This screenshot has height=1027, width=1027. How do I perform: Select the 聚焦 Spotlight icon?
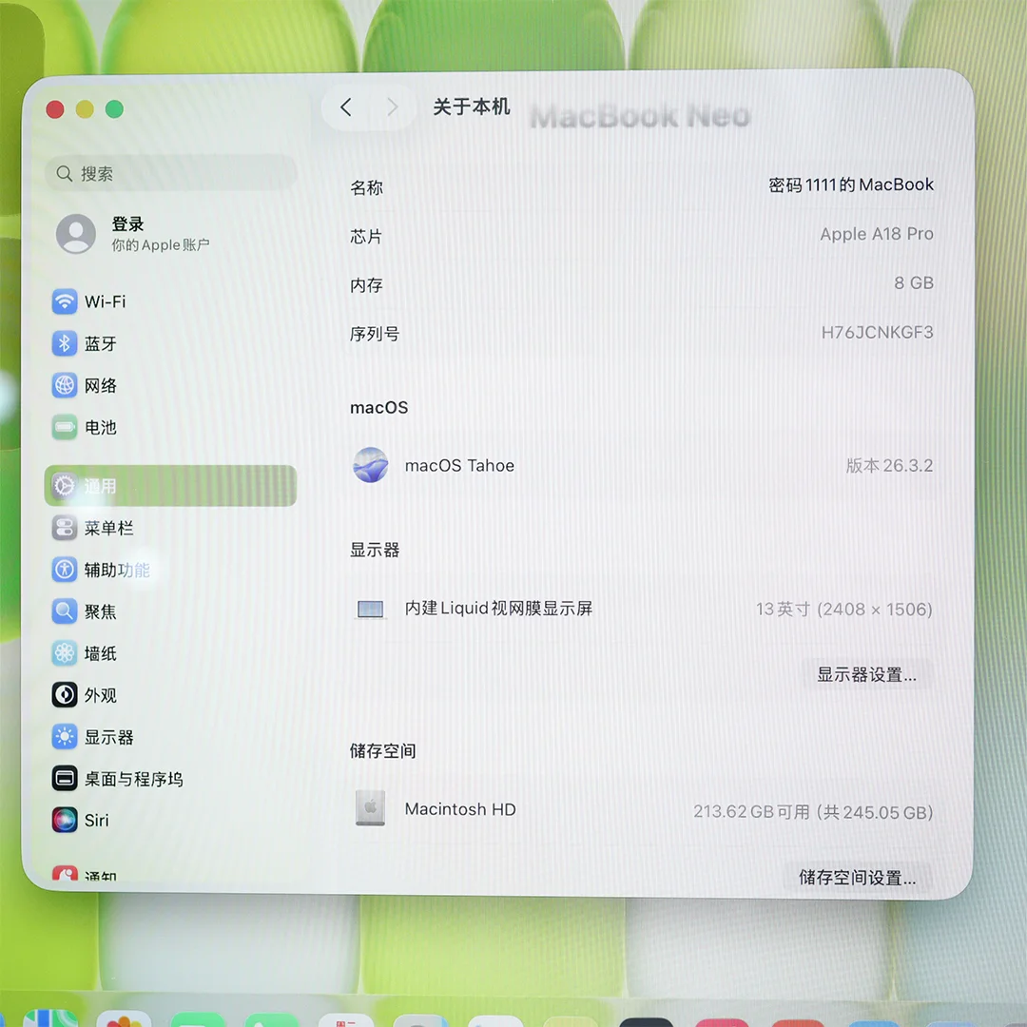pyautogui.click(x=65, y=611)
